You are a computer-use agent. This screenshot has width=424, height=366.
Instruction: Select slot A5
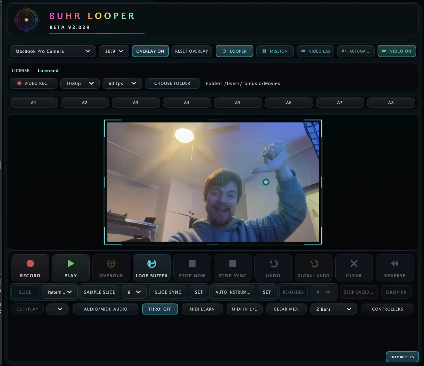pos(238,102)
